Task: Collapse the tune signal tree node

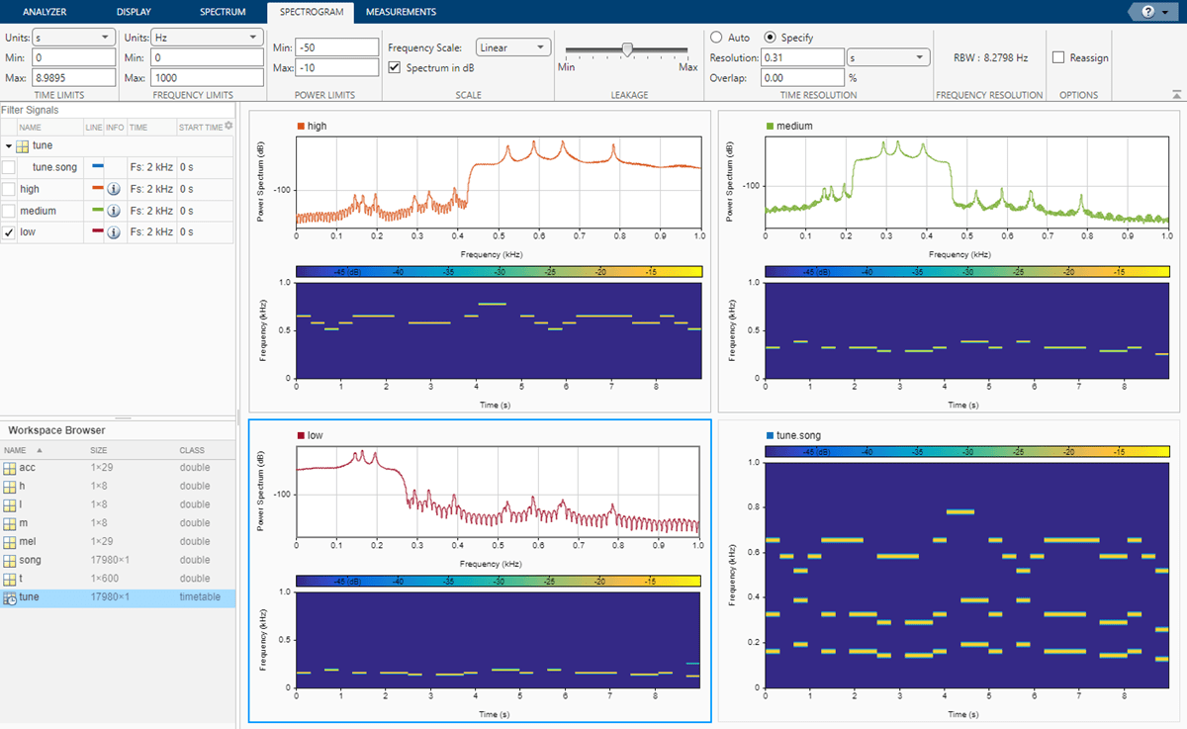Action: 9,146
